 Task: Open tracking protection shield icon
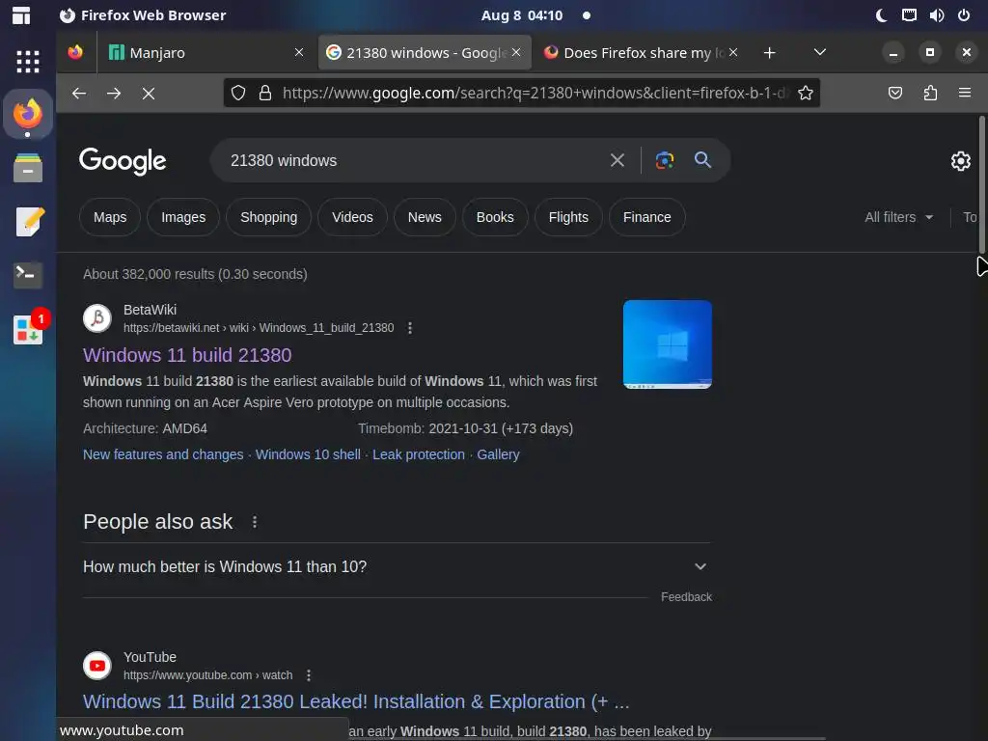238,94
